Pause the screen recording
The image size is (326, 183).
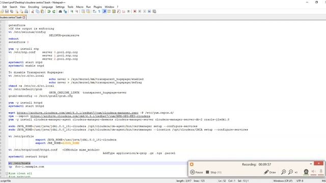tap(197, 172)
